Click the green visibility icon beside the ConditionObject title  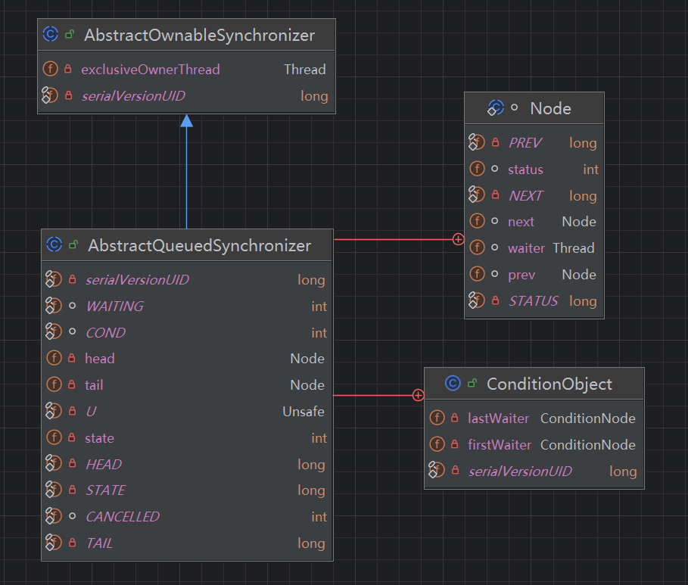[472, 384]
